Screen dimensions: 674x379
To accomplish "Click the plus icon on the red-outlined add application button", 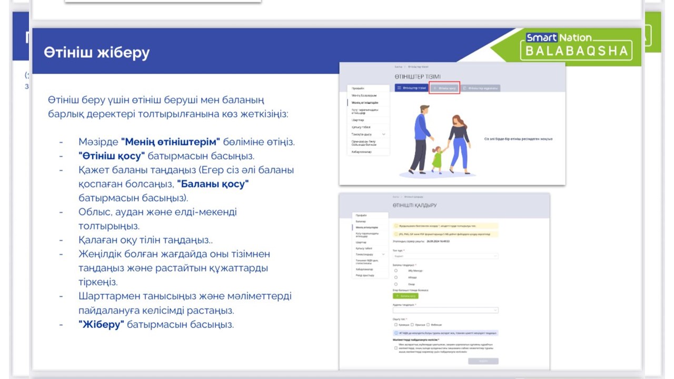I will tap(435, 88).
